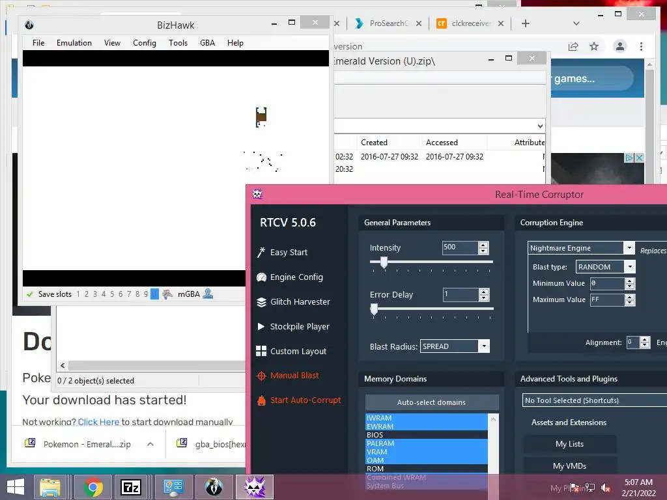
Task: Toggle the IWRAM memory domain
Action: click(427, 418)
